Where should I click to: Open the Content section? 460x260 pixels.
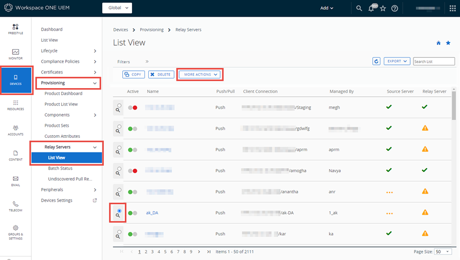click(16, 156)
